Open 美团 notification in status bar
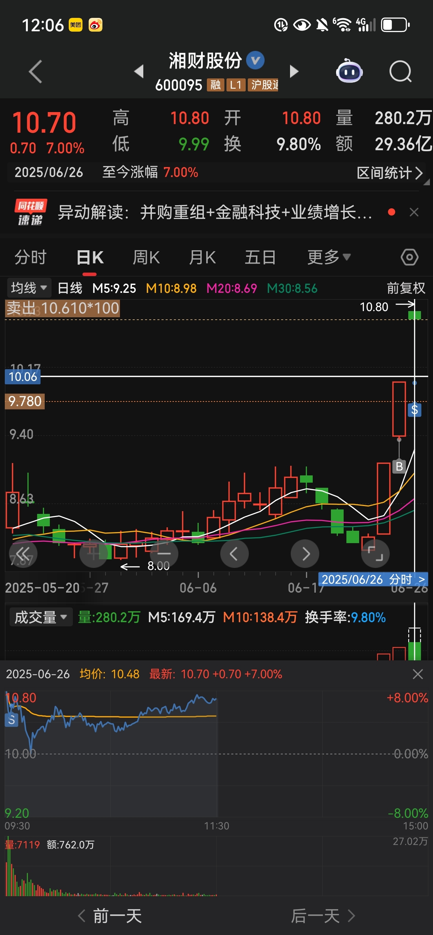Image resolution: width=433 pixels, height=935 pixels. click(x=76, y=25)
